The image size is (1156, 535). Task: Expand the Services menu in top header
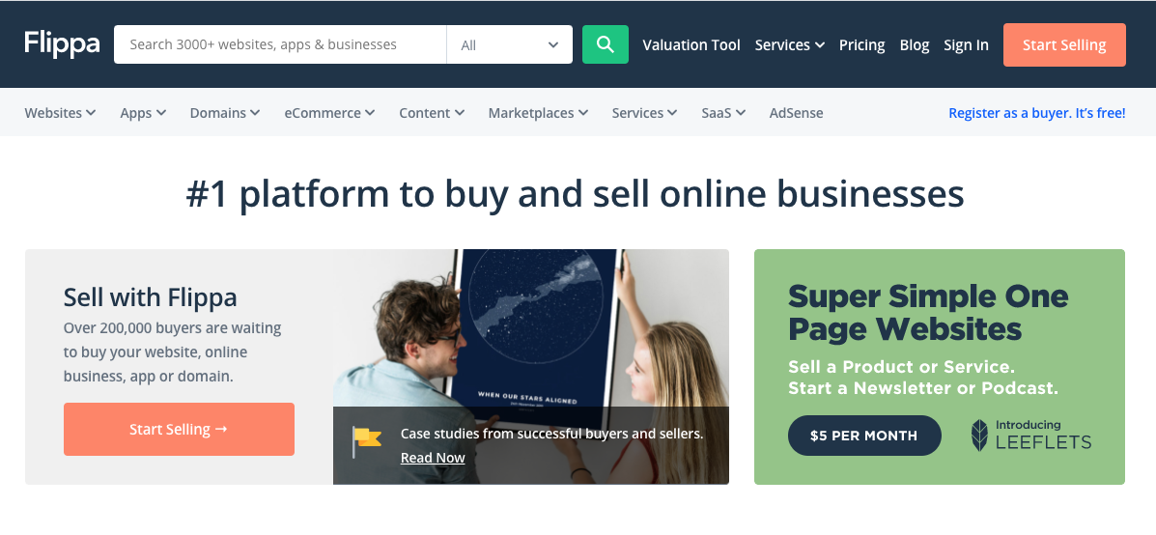coord(790,45)
